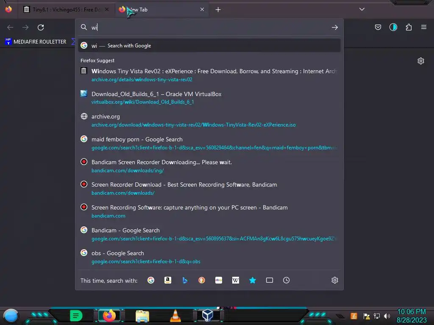Open the archive.org ISO download suggestion
This screenshot has width=434, height=325.
point(209,121)
